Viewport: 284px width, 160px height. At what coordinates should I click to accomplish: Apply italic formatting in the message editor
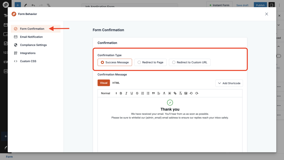point(126,93)
